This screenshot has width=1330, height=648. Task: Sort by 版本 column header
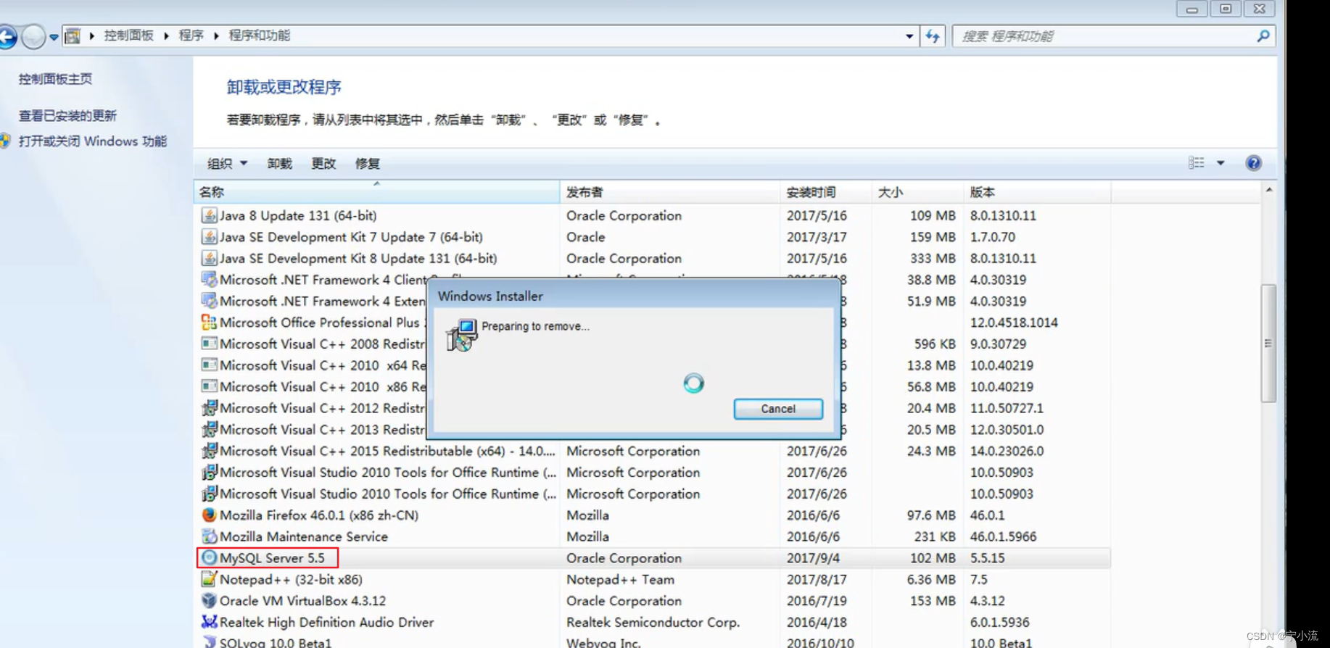click(x=1037, y=192)
